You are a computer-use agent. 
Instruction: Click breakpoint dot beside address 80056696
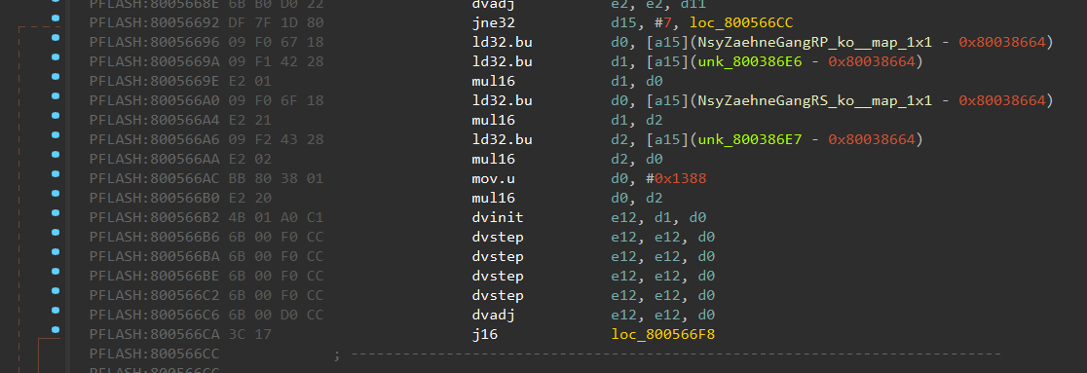tap(56, 37)
